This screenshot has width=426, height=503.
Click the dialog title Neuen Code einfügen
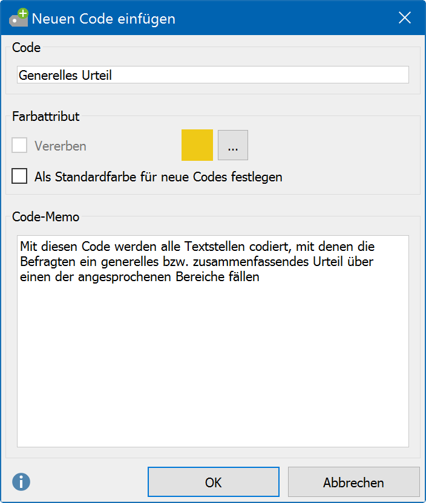coord(103,19)
